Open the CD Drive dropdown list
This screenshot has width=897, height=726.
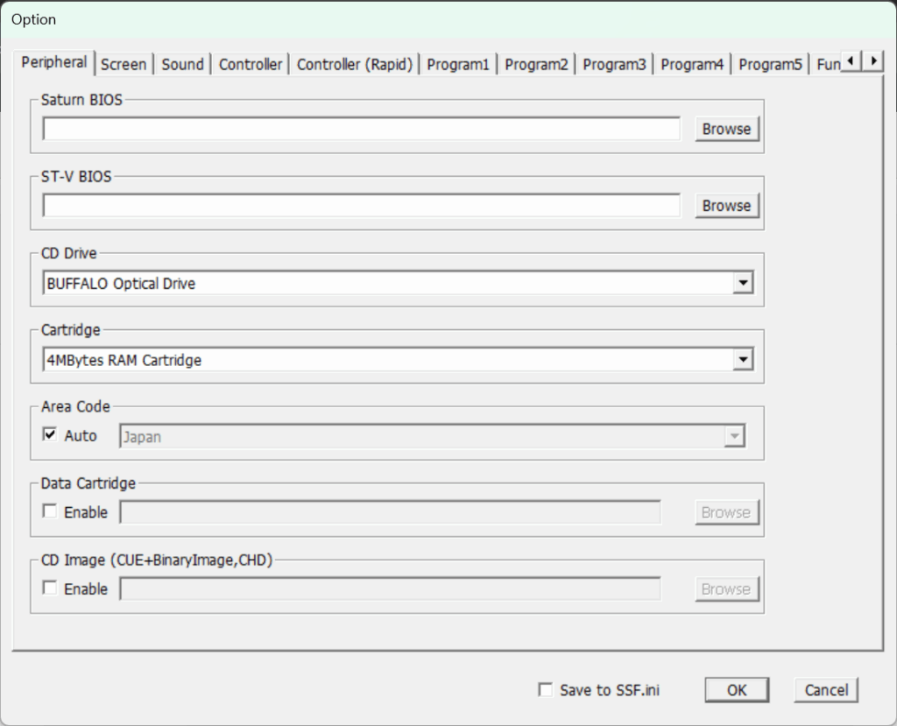click(x=743, y=283)
